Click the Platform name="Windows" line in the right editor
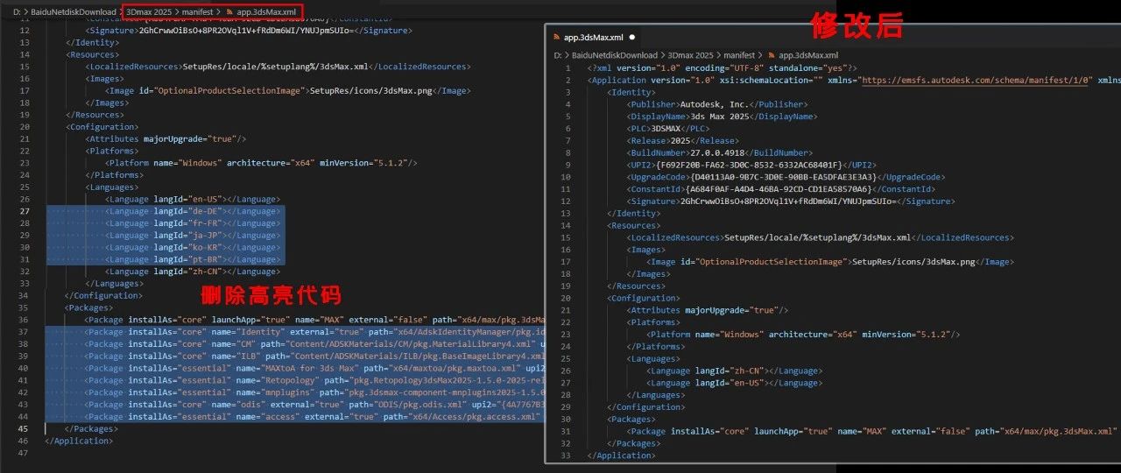This screenshot has width=1121, height=473. pyautogui.click(x=803, y=335)
